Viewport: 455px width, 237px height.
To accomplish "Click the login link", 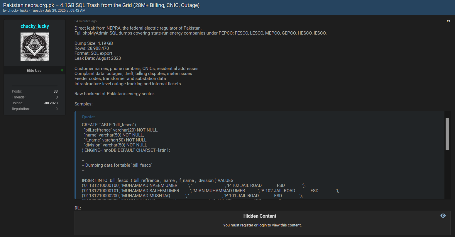I will (x=262, y=225).
